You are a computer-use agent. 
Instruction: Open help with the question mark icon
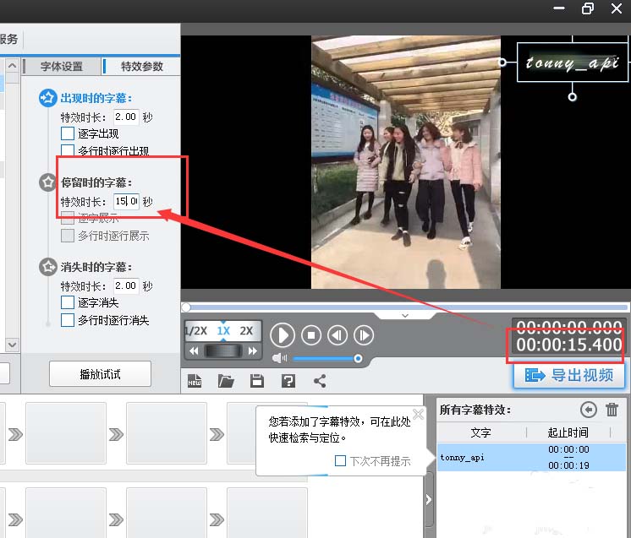[x=288, y=381]
